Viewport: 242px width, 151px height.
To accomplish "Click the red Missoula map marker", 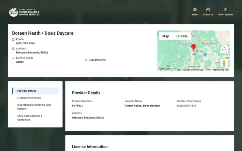I will click(x=194, y=47).
